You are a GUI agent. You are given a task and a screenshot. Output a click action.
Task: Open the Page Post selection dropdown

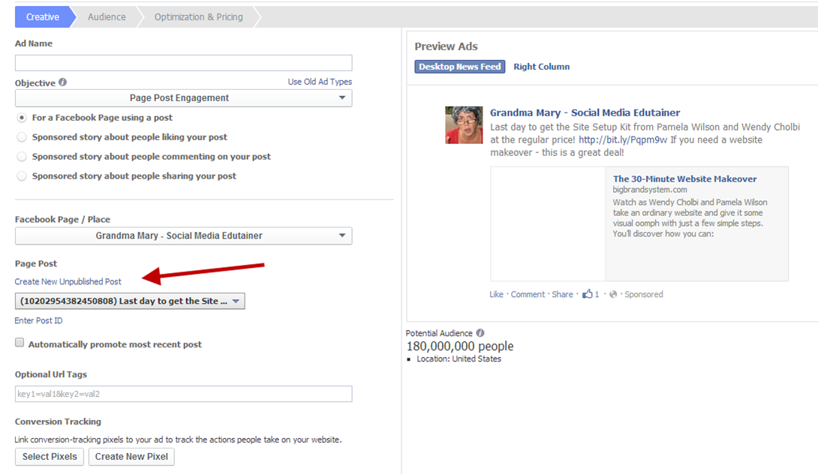[x=130, y=301]
